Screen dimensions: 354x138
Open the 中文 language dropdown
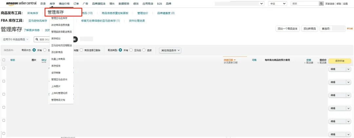point(277,4)
